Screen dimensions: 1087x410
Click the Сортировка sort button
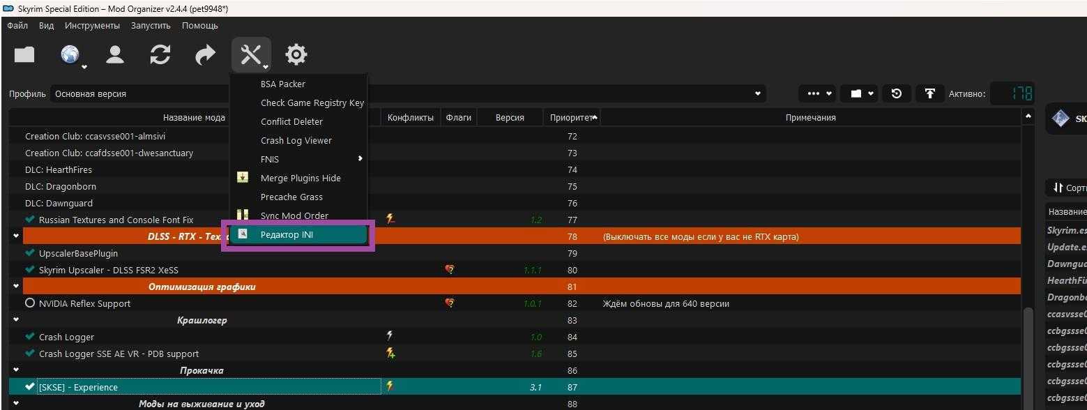[1067, 188]
